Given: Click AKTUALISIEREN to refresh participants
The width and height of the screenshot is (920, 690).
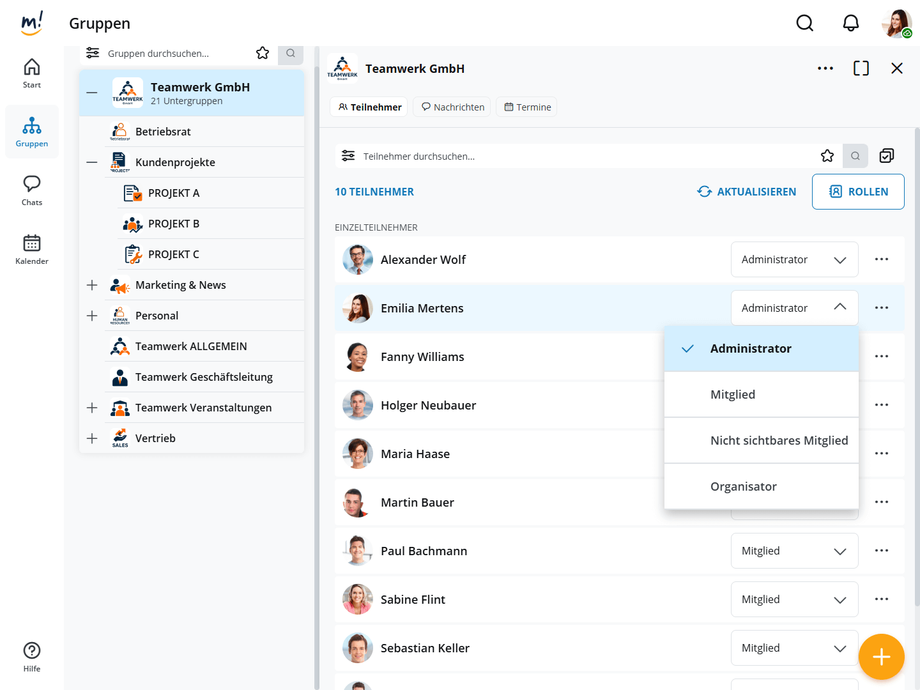Looking at the screenshot, I should click(746, 192).
